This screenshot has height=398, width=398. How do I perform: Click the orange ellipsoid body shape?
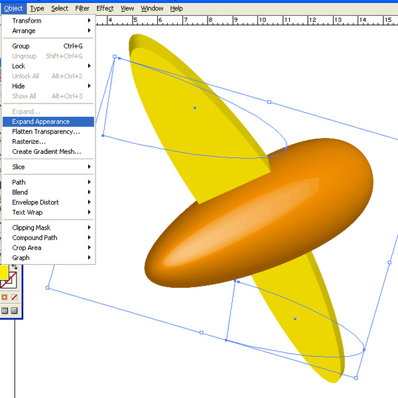259,213
